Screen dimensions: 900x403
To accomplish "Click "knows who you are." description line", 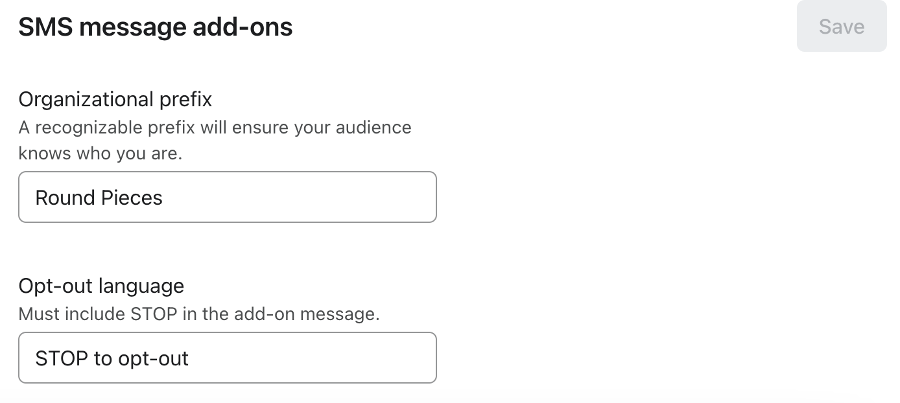I will point(100,154).
